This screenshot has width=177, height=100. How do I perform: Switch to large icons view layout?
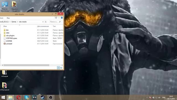click(x=61, y=68)
